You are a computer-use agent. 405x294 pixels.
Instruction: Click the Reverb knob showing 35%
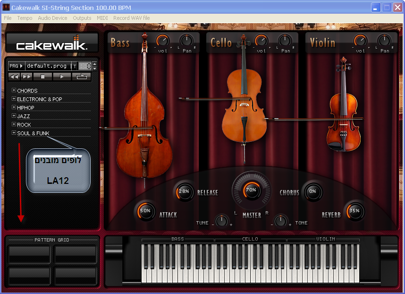355,211
